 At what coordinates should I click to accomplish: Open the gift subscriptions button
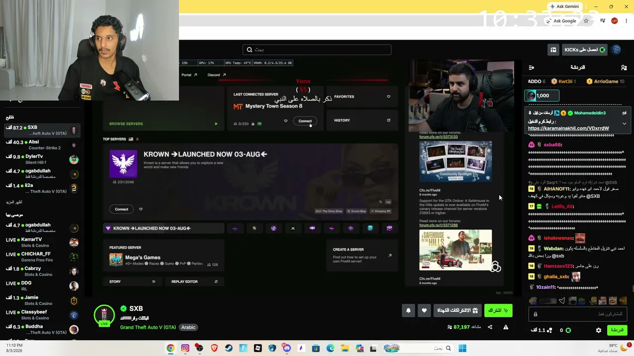[x=458, y=310]
